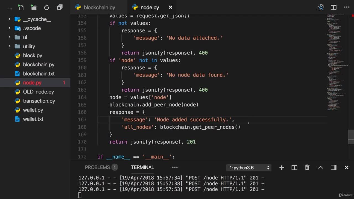Close the node.py tab
Viewport: 354px width, 199px height.
[170, 7]
